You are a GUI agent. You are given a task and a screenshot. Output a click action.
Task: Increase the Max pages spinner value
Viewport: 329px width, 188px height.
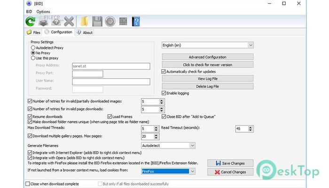[x=156, y=135]
